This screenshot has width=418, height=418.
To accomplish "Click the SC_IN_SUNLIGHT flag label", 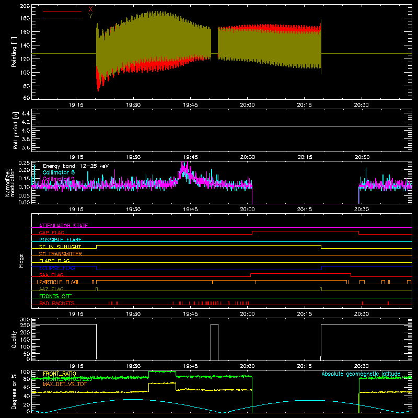I will (x=60, y=247).
